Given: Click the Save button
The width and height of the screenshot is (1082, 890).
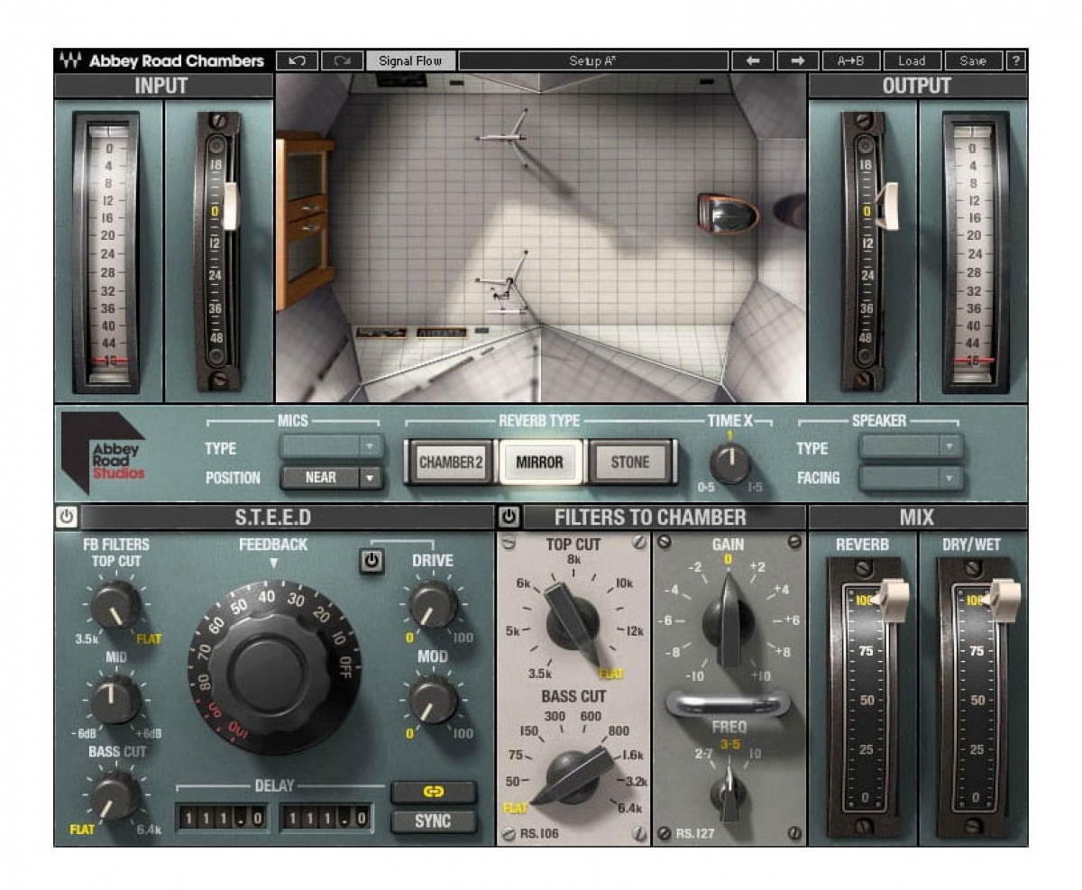Looking at the screenshot, I should [973, 61].
